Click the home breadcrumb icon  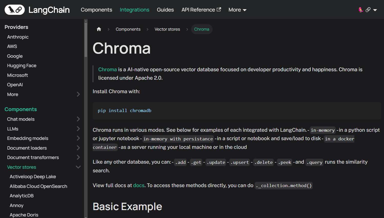(x=99, y=29)
